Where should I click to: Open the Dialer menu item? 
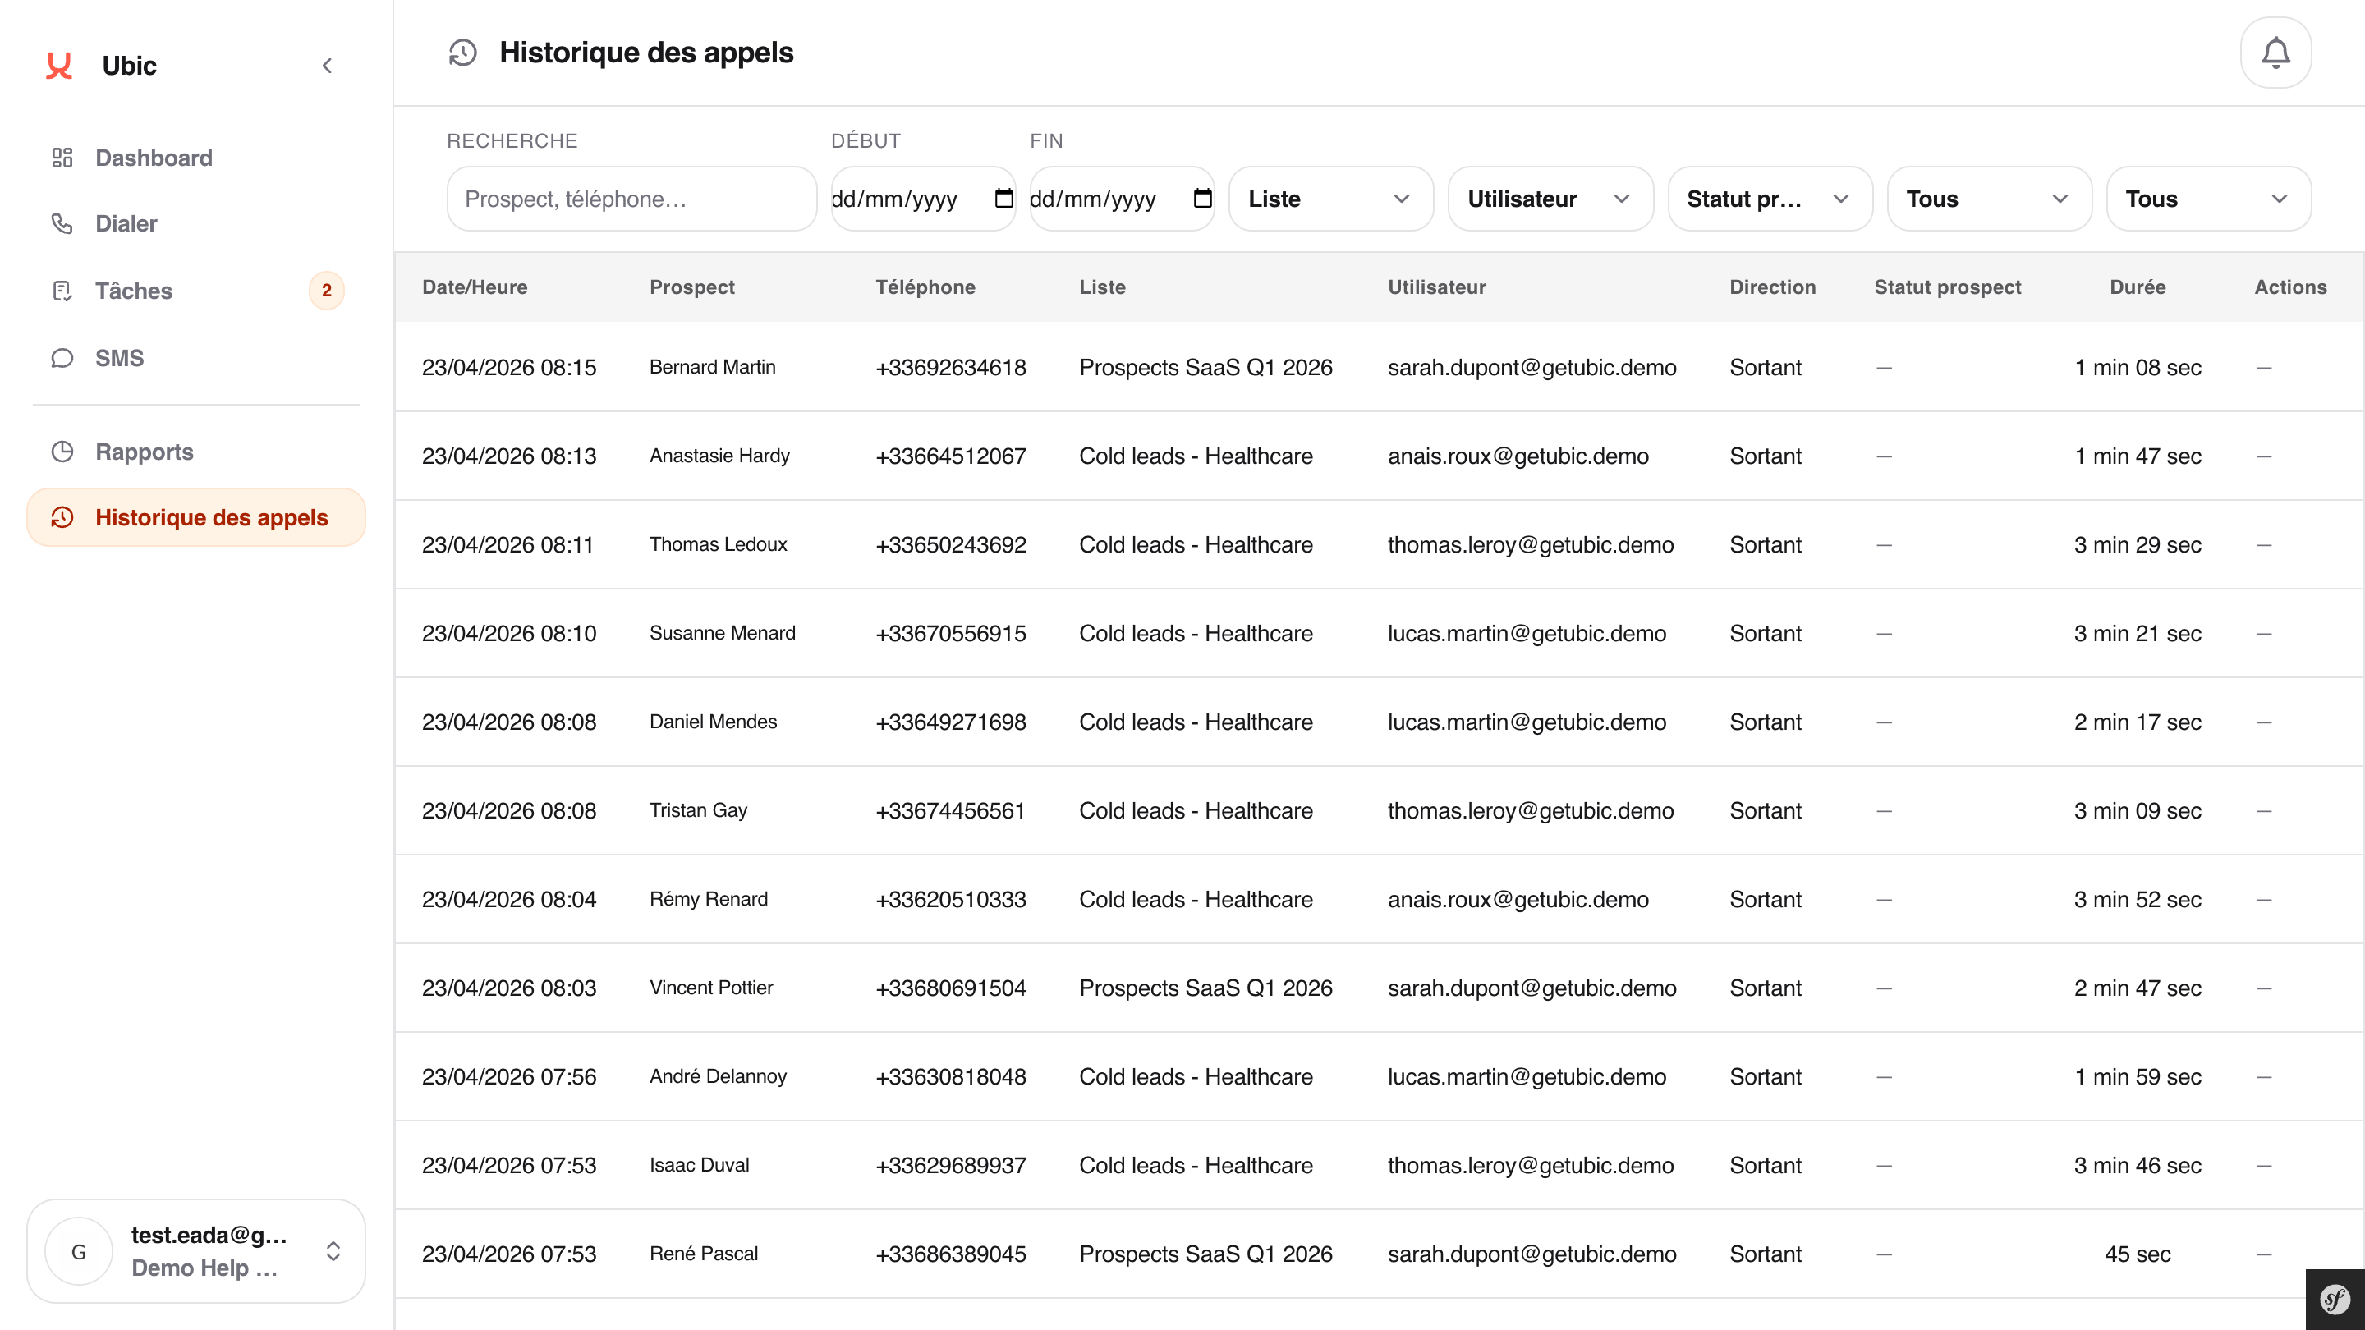[126, 223]
